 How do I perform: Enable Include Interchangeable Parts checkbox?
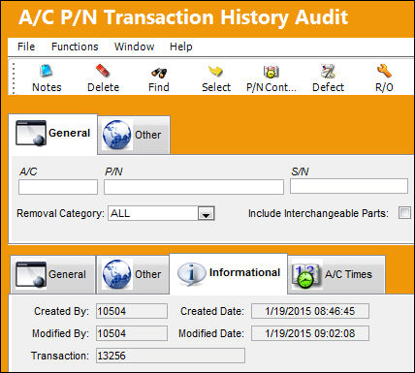click(404, 213)
